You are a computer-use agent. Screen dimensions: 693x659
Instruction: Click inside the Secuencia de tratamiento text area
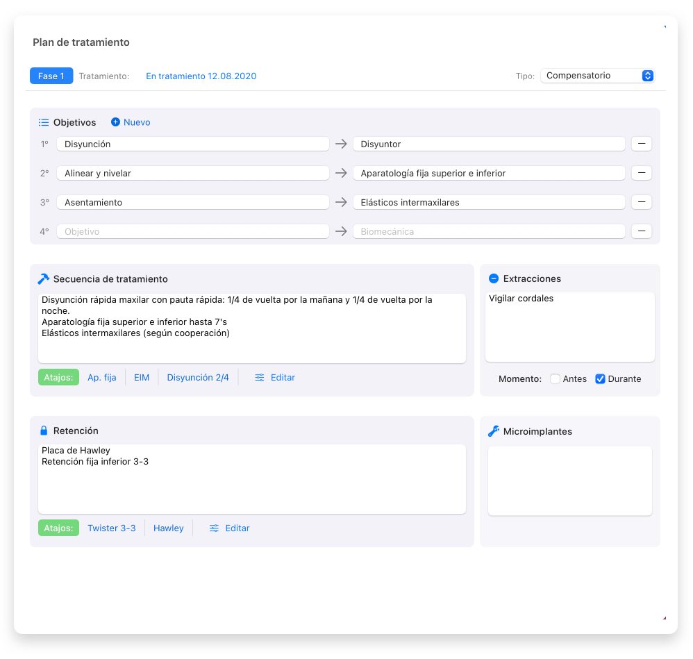(252, 328)
